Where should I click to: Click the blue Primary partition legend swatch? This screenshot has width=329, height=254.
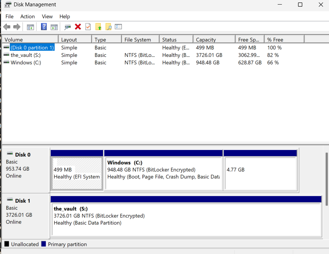coord(44,244)
